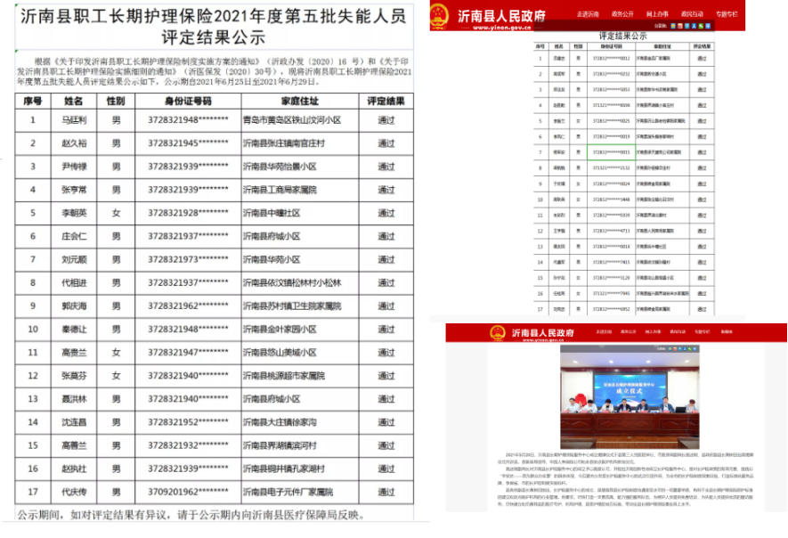Image resolution: width=788 pixels, height=538 pixels.
Task: Select the name cell 沈连昌
Action: point(74,422)
